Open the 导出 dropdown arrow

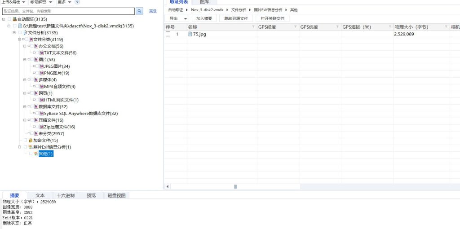click(x=185, y=18)
